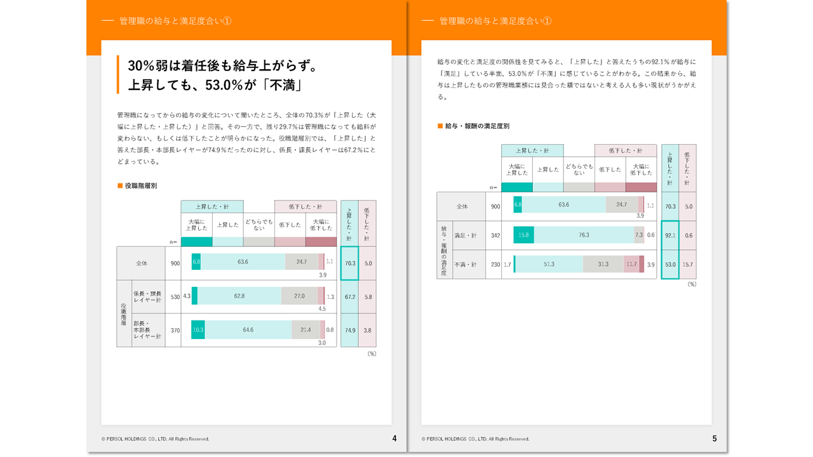Click the total cell 15.7
The width and height of the screenshot is (813, 457).
[687, 265]
